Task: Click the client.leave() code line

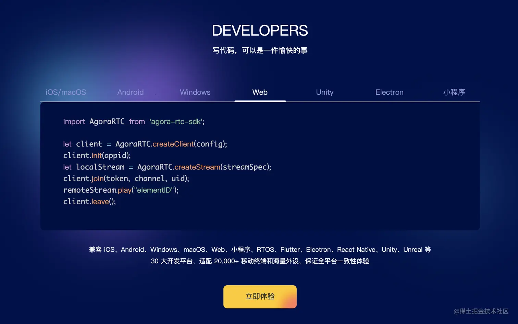Action: click(x=90, y=202)
